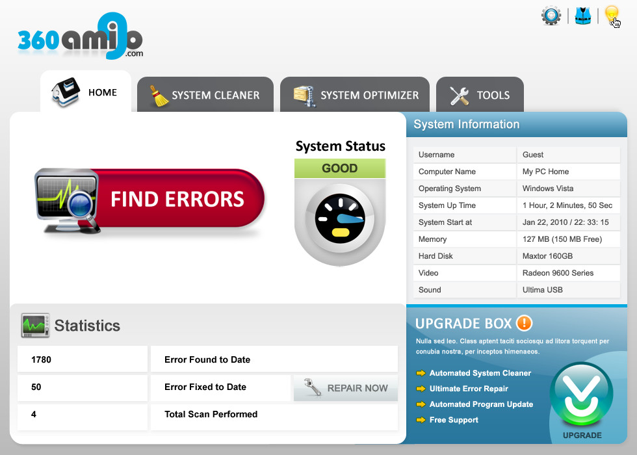This screenshot has width=637, height=455.
Task: Click the Username label cell
Action: 465,155
